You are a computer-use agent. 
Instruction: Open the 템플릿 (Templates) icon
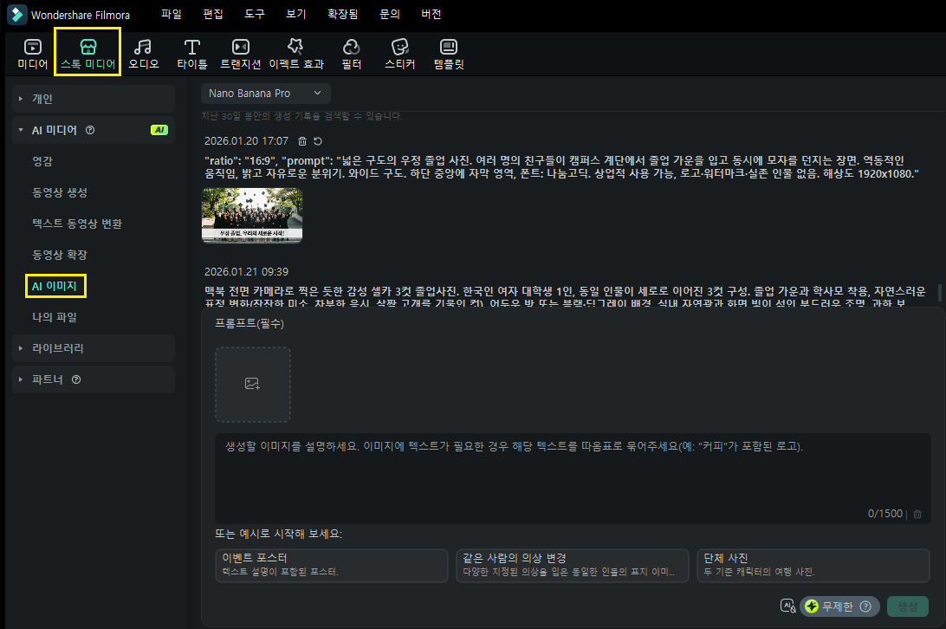[x=449, y=53]
